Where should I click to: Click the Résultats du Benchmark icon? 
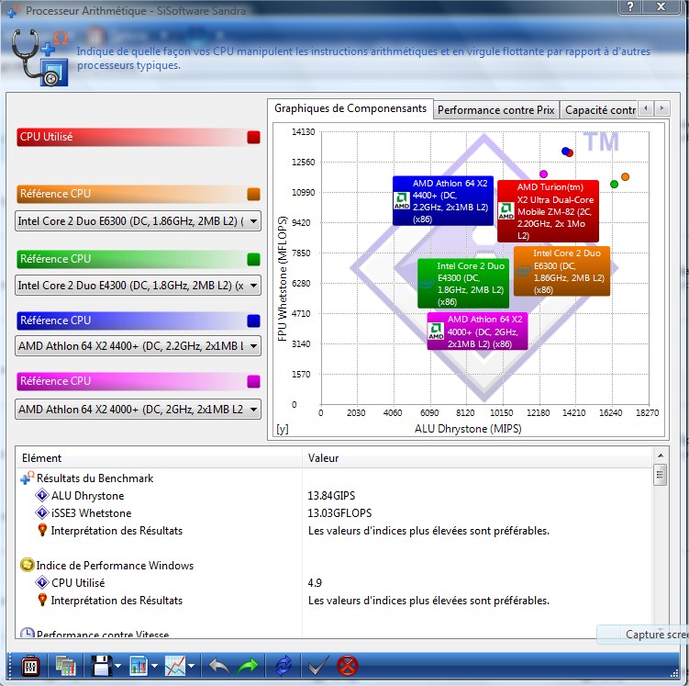[28, 478]
